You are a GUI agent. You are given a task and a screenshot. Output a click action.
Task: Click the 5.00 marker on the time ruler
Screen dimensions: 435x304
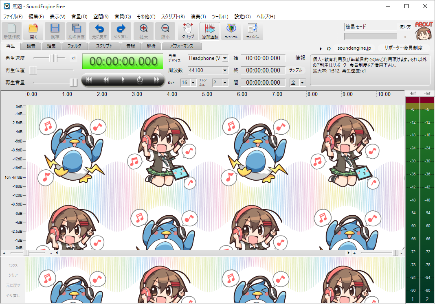pyautogui.click(x=207, y=94)
